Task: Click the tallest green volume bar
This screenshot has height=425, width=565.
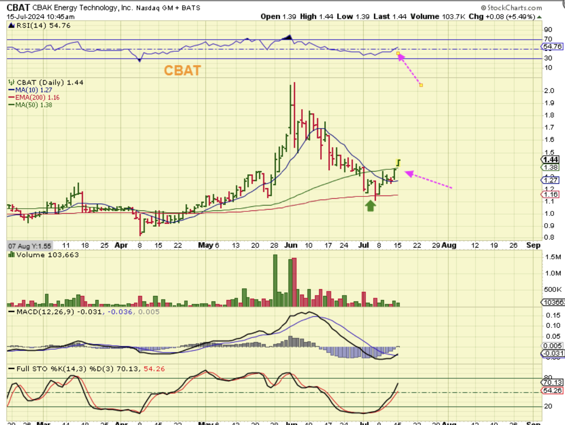Action: pos(275,281)
